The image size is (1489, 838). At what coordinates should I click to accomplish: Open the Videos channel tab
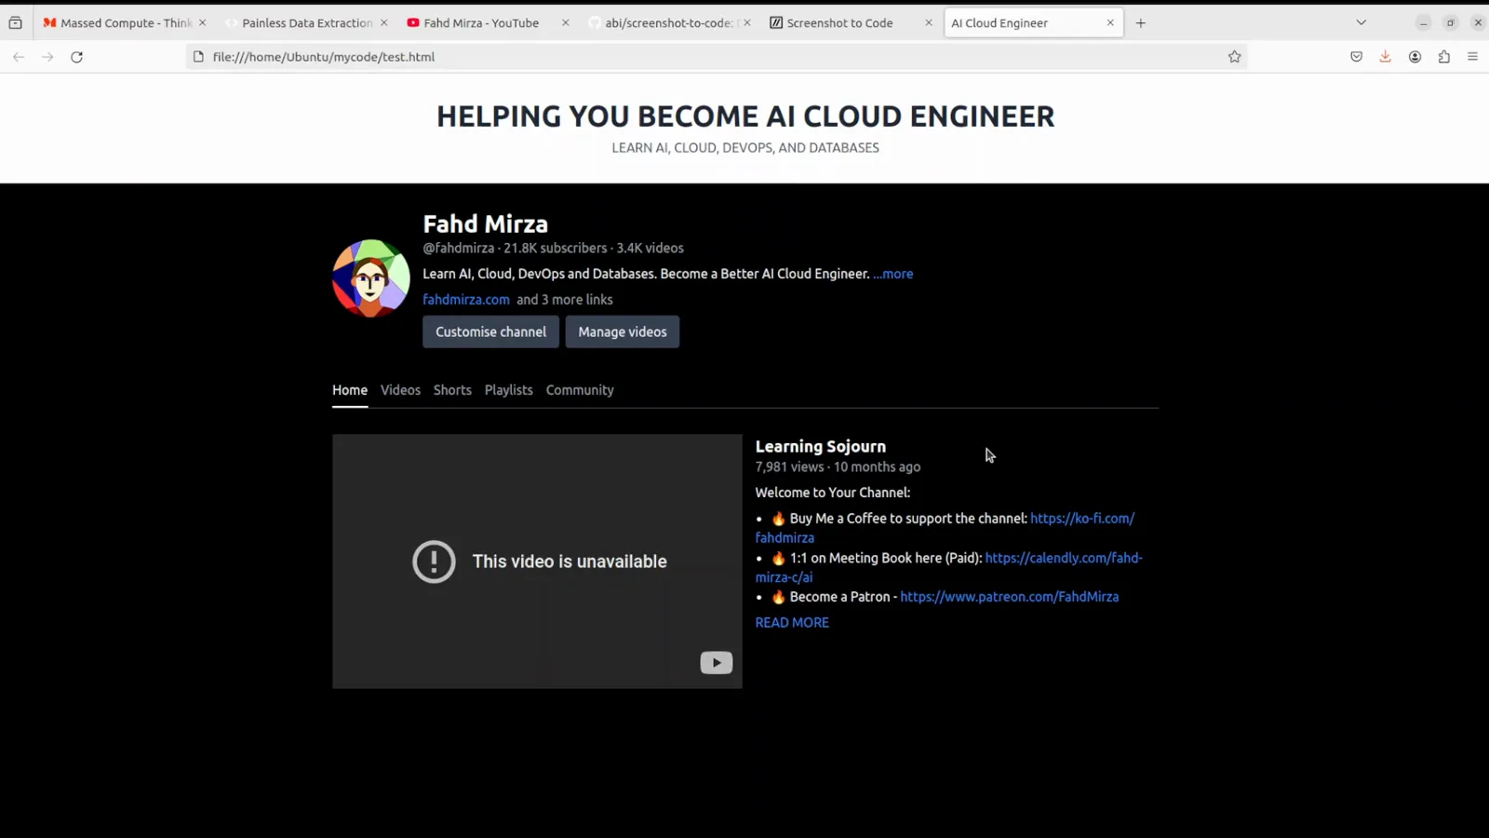click(400, 390)
